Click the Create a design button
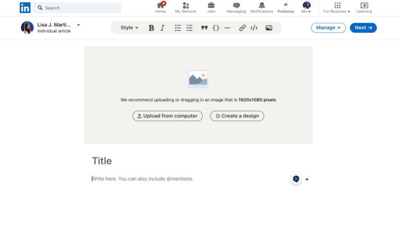This screenshot has width=401, height=228. pos(237,116)
